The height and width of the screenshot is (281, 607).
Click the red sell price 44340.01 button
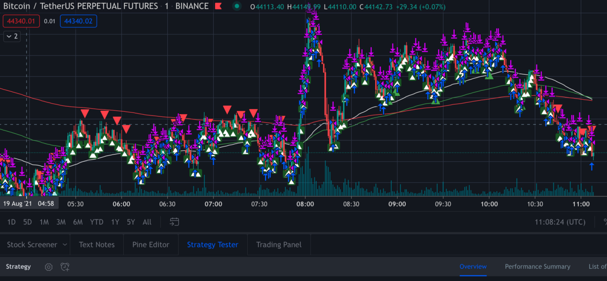pyautogui.click(x=21, y=21)
